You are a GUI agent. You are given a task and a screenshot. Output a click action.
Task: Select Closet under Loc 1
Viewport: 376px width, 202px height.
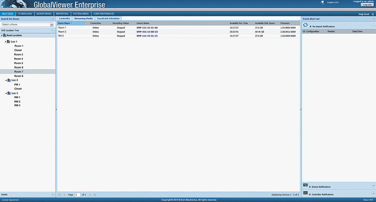18,50
